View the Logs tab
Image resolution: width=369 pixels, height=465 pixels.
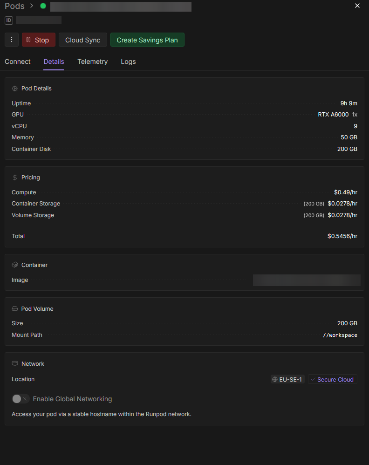point(128,62)
